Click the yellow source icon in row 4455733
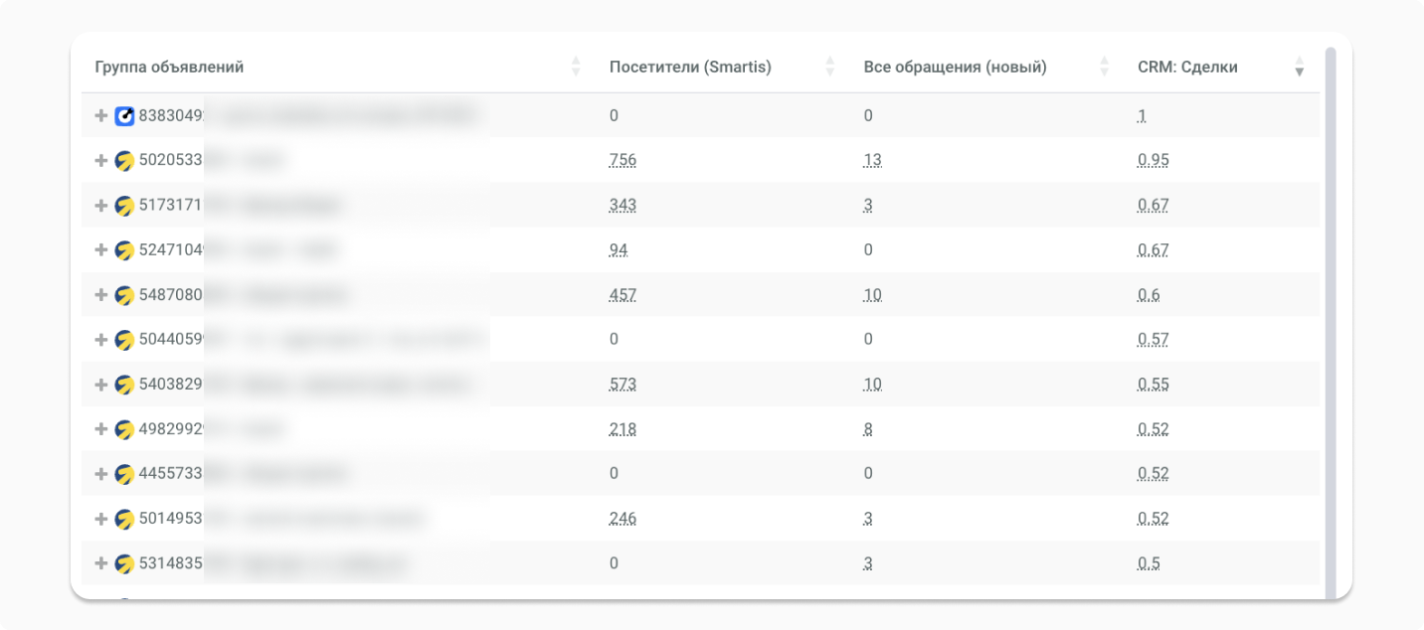The width and height of the screenshot is (1424, 630). (124, 474)
